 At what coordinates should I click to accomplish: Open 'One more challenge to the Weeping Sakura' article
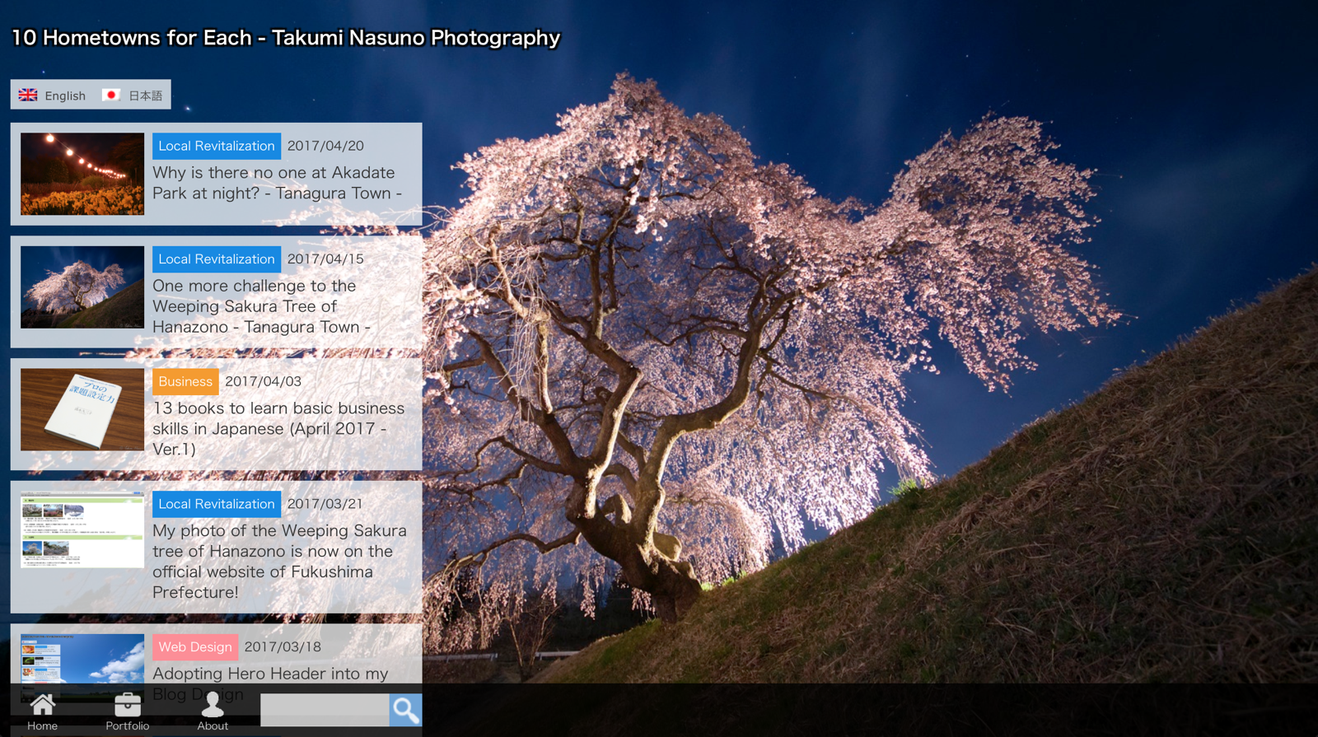click(x=261, y=306)
